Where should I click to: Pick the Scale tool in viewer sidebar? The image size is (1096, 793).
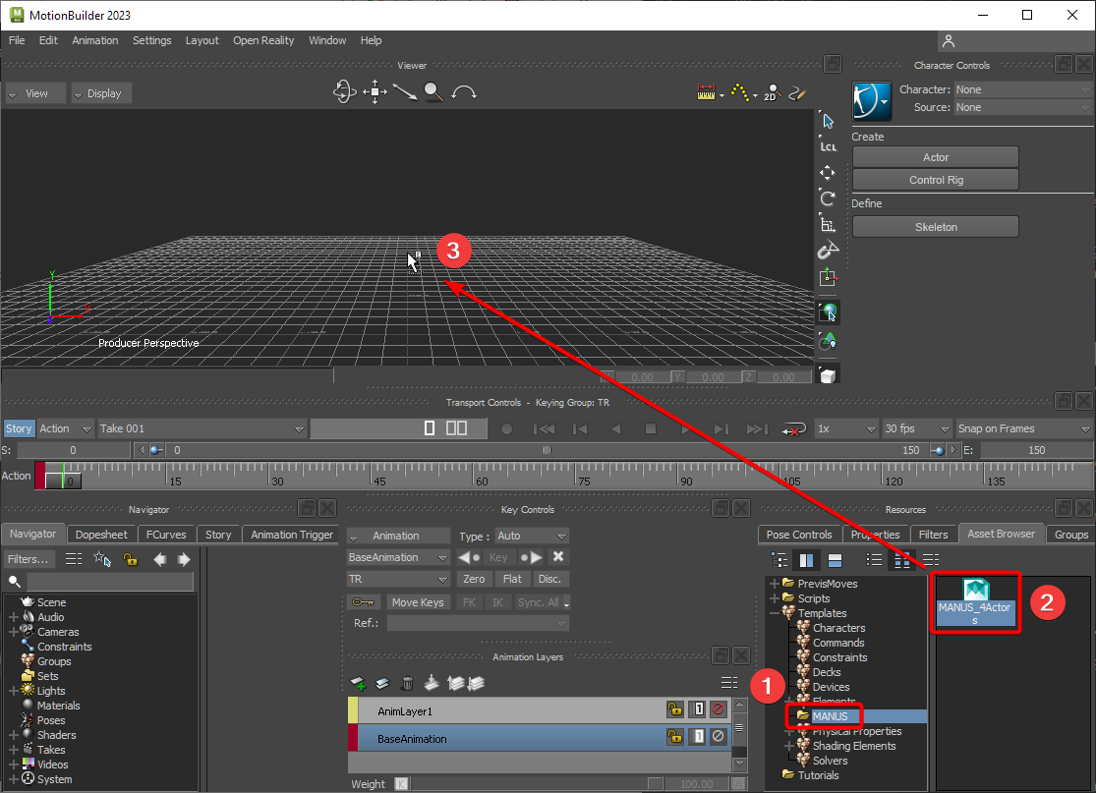point(828,224)
